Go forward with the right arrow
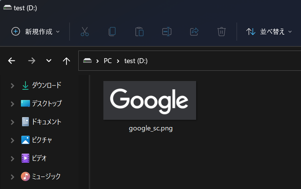 (32, 61)
